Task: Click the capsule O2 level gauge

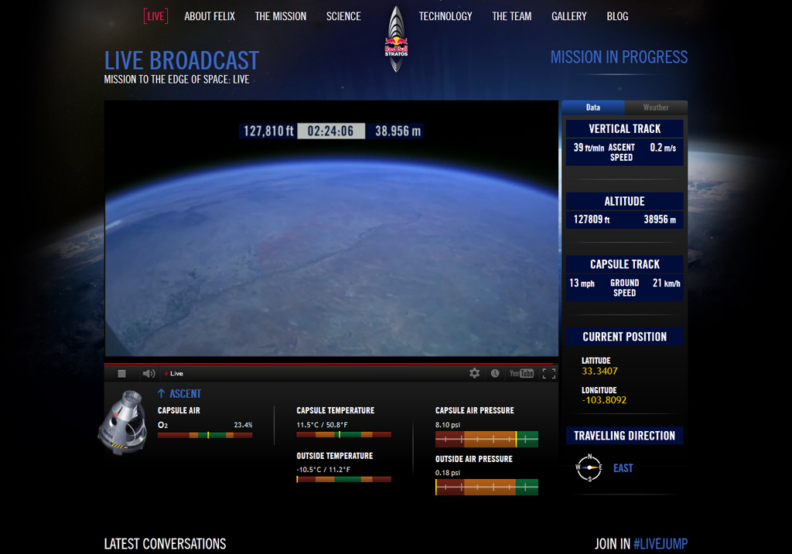Action: pos(205,435)
